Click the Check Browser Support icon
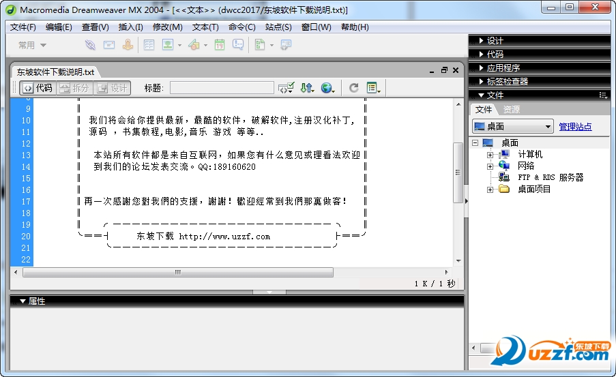 [x=286, y=88]
